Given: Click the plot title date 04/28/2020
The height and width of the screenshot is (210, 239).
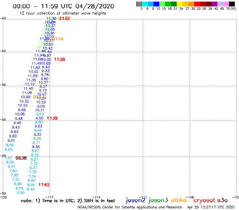Looking at the screenshot, I should pos(95,6).
